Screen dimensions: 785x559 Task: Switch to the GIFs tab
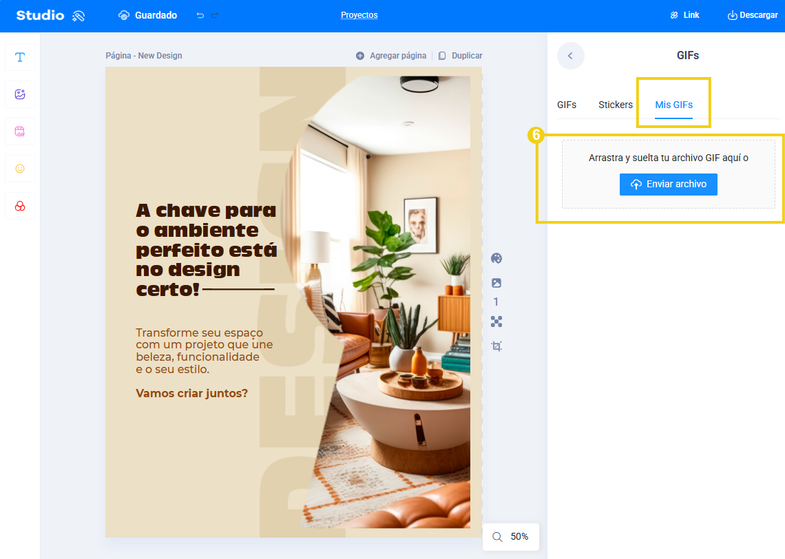click(567, 105)
